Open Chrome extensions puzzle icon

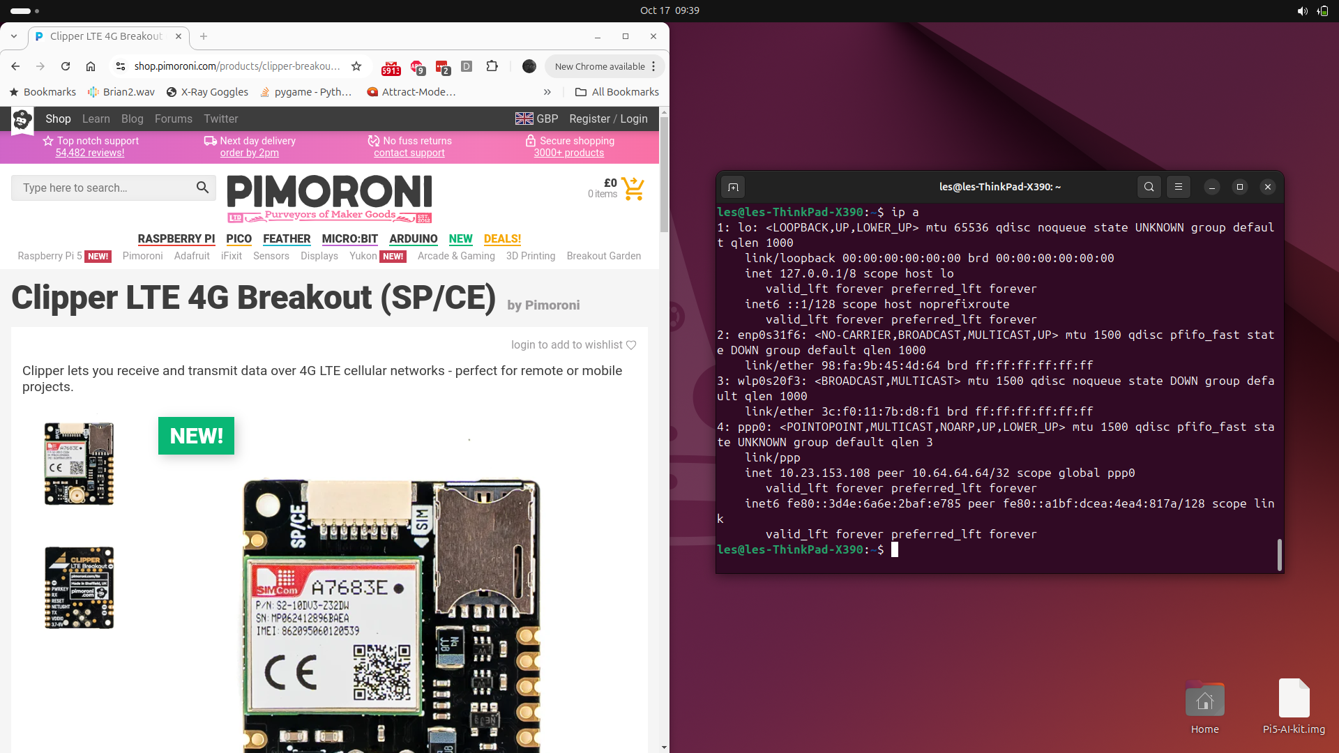(x=492, y=66)
